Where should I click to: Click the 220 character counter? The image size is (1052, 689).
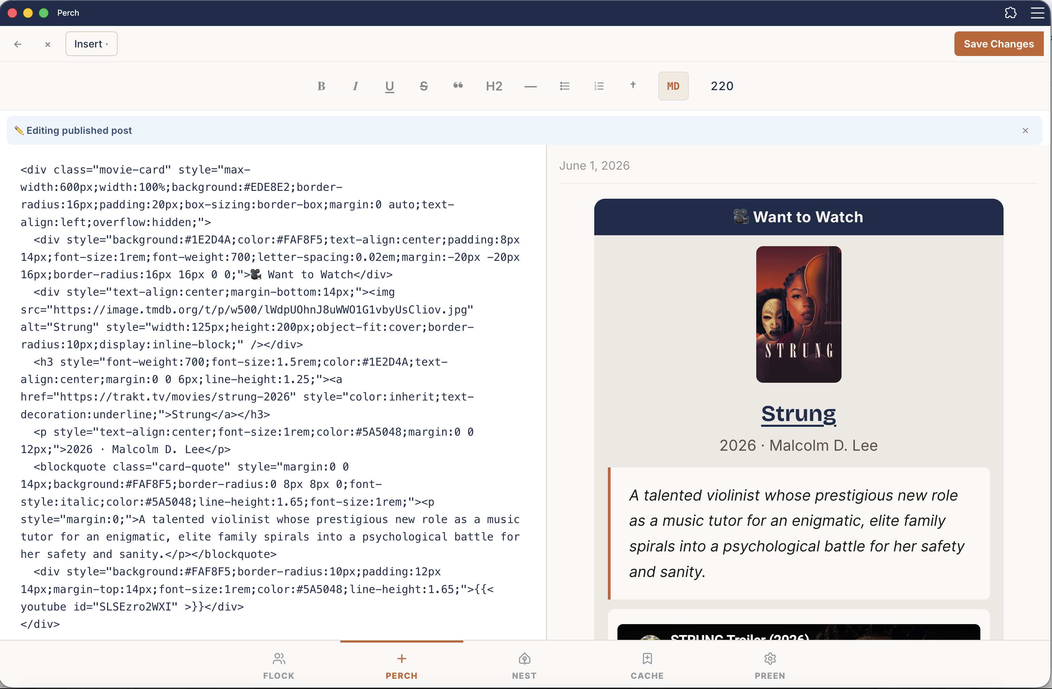[722, 86]
